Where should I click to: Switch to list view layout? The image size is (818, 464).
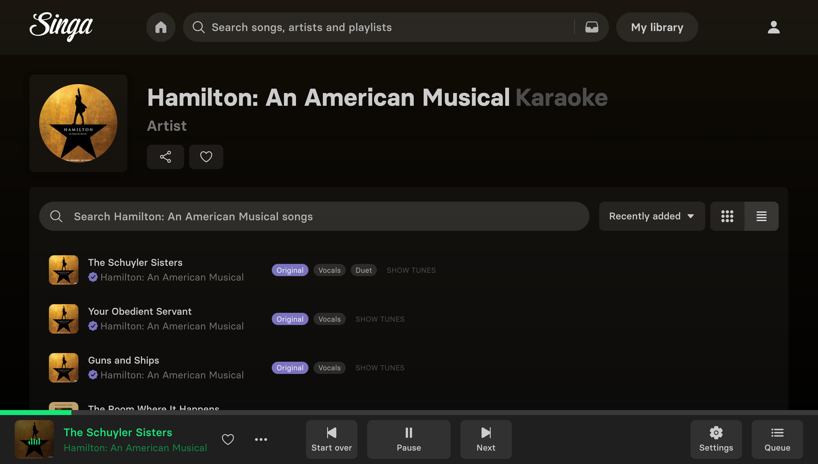761,216
